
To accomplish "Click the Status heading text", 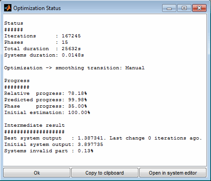I will 14,23.
